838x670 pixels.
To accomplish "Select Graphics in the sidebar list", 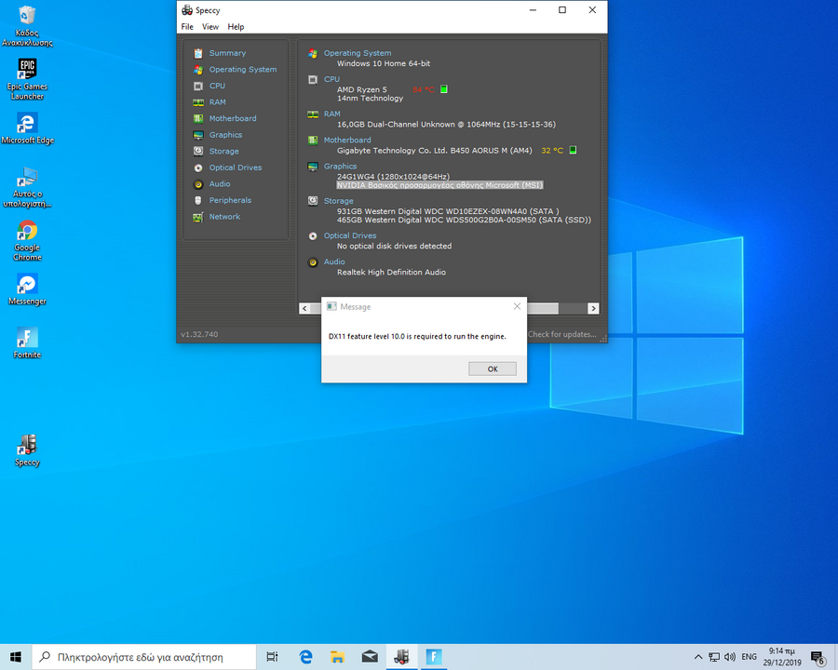I will click(x=225, y=135).
